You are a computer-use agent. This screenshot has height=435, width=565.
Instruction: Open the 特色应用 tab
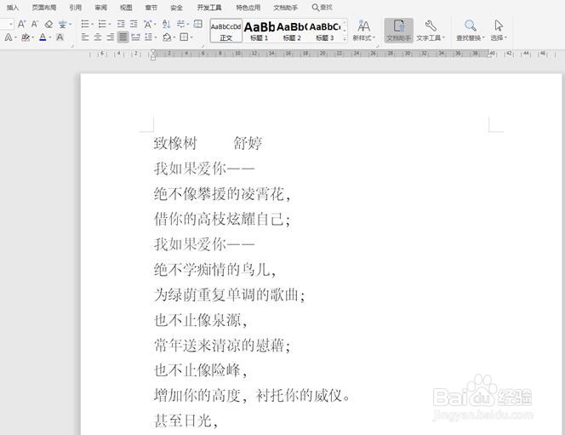(248, 8)
